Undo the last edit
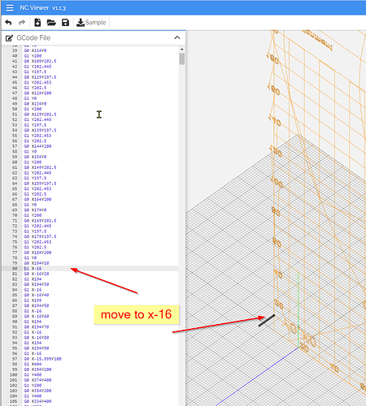This screenshot has height=406, width=366. pos(8,23)
